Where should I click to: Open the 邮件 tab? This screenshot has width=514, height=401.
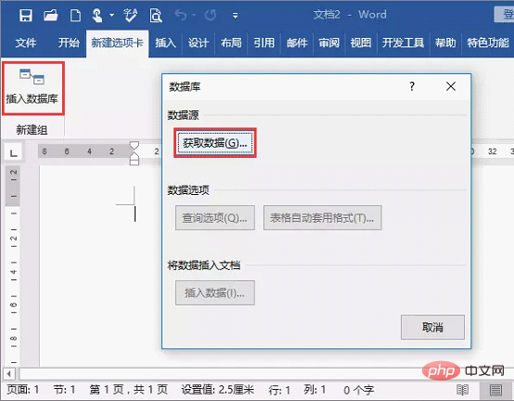297,43
